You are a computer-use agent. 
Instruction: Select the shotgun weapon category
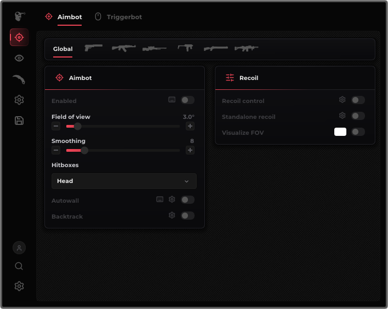pyautogui.click(x=216, y=49)
